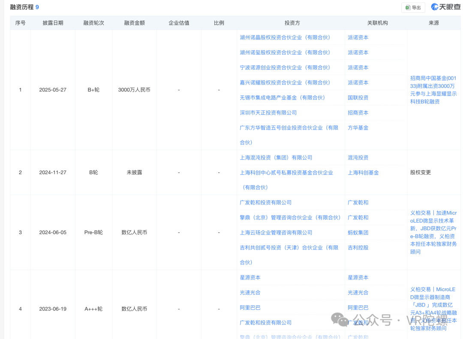Click 数亿人民币 in the 2024-06-05 row
Image resolution: width=463 pixels, height=339 pixels.
134,232
